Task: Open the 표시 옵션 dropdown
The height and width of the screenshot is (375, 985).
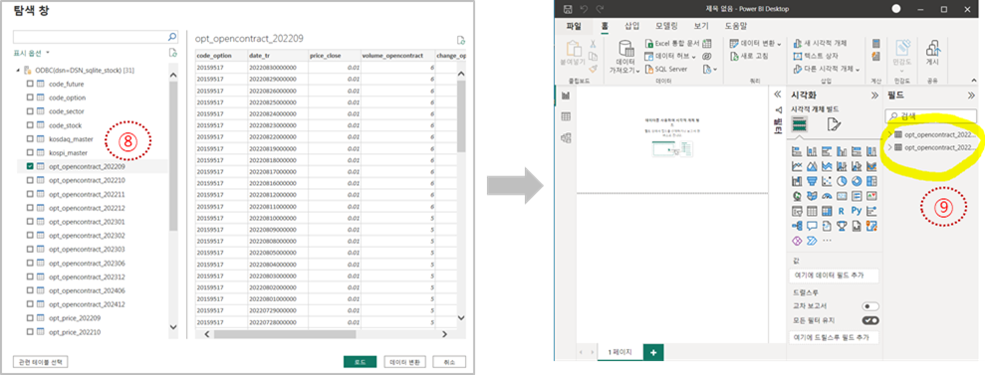Action: point(32,53)
